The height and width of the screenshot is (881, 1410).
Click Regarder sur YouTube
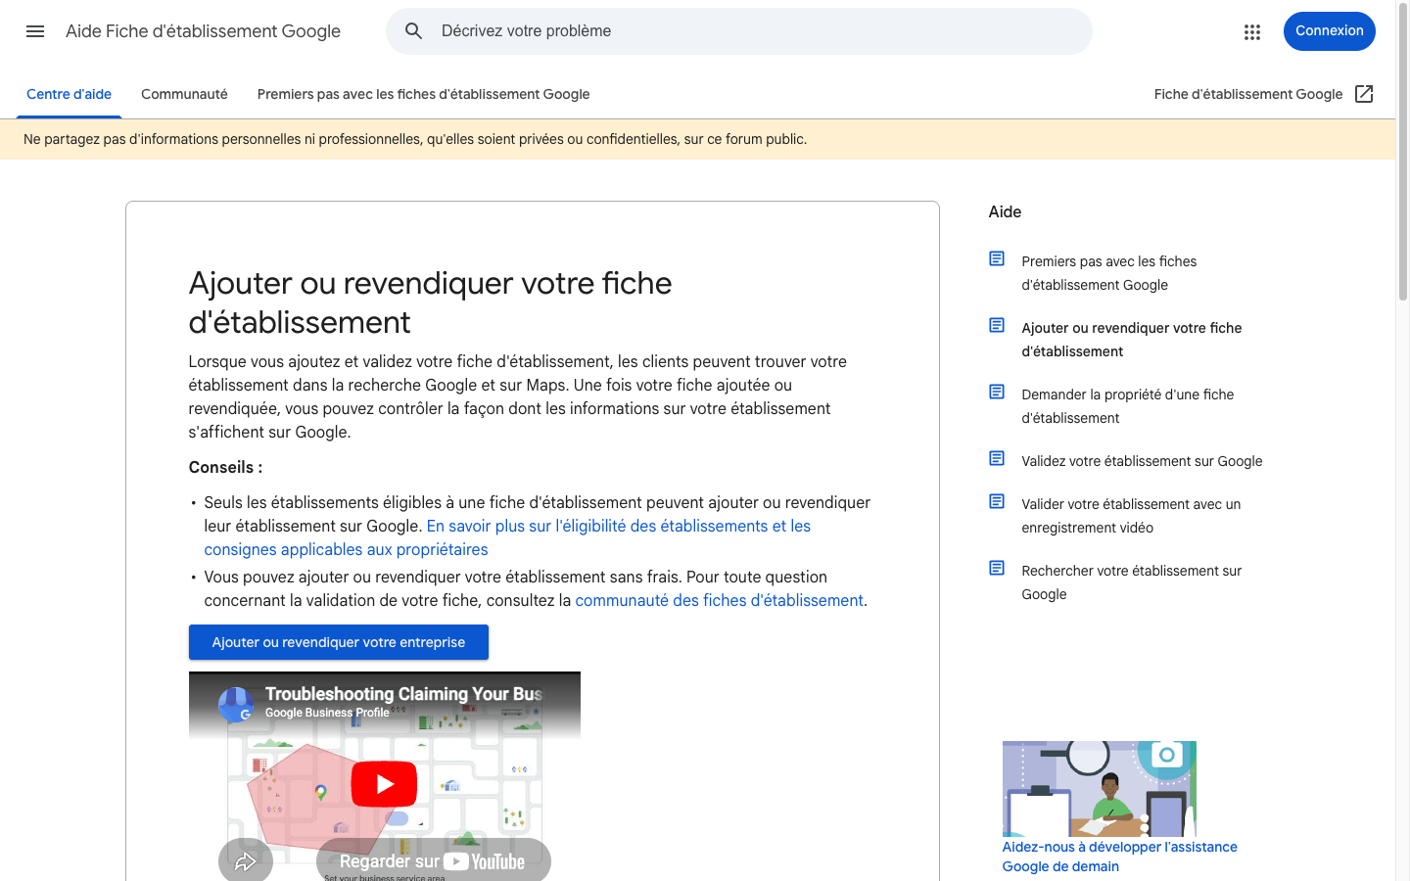tap(433, 861)
